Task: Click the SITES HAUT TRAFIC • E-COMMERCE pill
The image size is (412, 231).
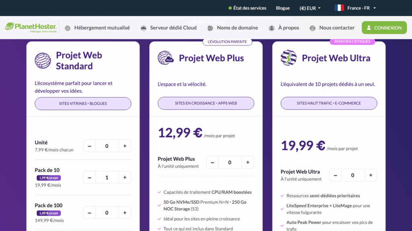Action: (x=329, y=103)
